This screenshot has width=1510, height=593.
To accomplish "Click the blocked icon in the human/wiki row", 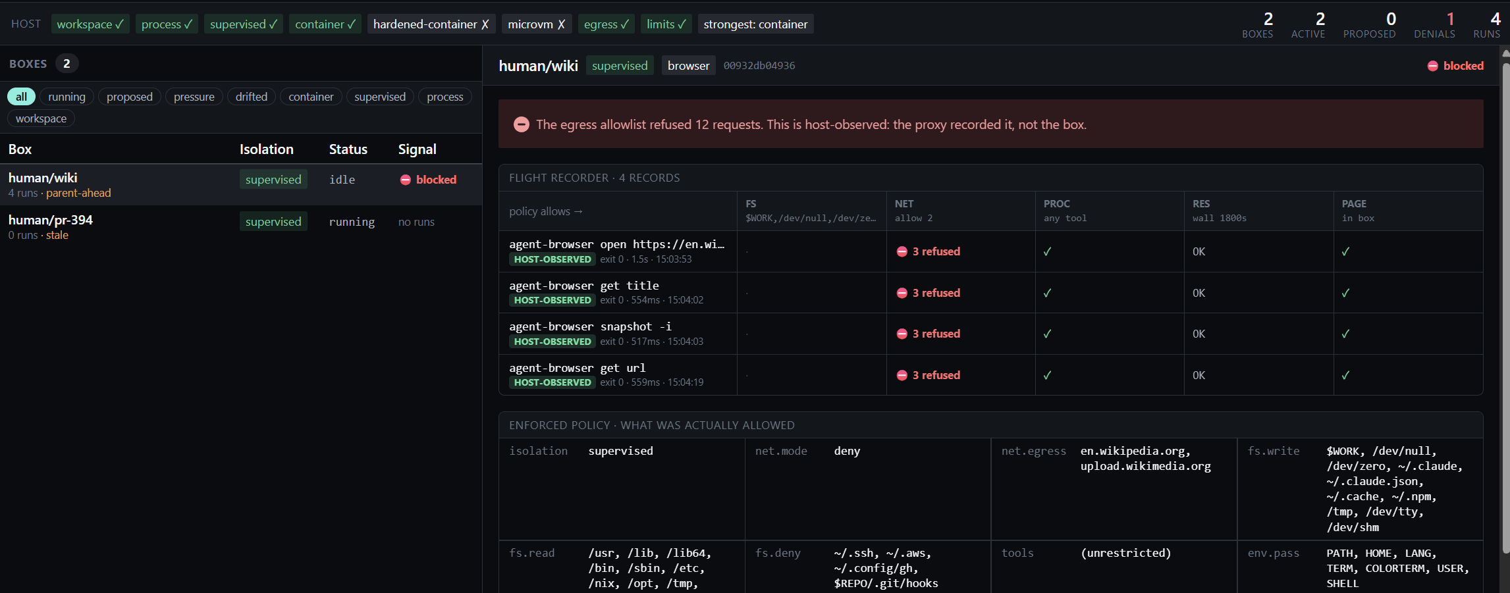I will pyautogui.click(x=406, y=180).
